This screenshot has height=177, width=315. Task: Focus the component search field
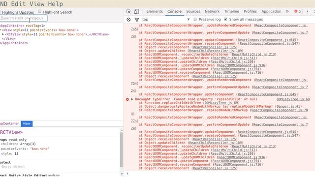tap(24, 18)
